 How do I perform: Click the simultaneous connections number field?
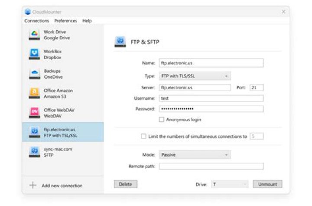click(257, 136)
